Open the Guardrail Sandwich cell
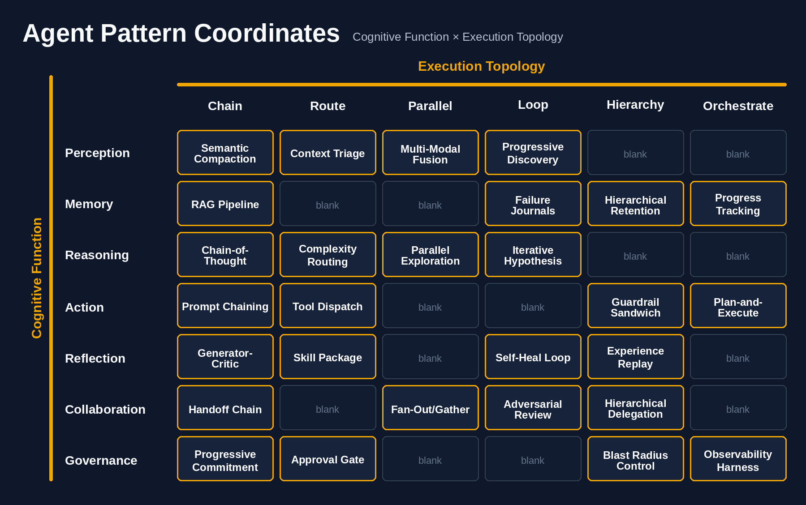 click(x=635, y=306)
